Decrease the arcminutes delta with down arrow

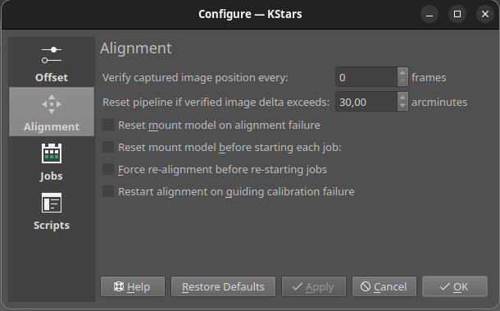(x=402, y=106)
